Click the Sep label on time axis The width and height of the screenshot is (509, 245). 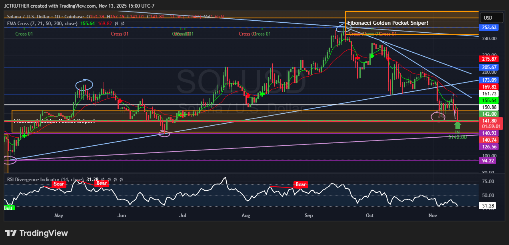(309, 215)
